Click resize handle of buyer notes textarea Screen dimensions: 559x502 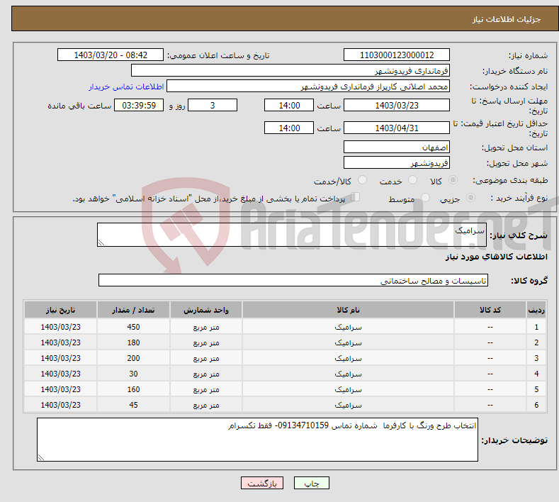click(x=41, y=457)
